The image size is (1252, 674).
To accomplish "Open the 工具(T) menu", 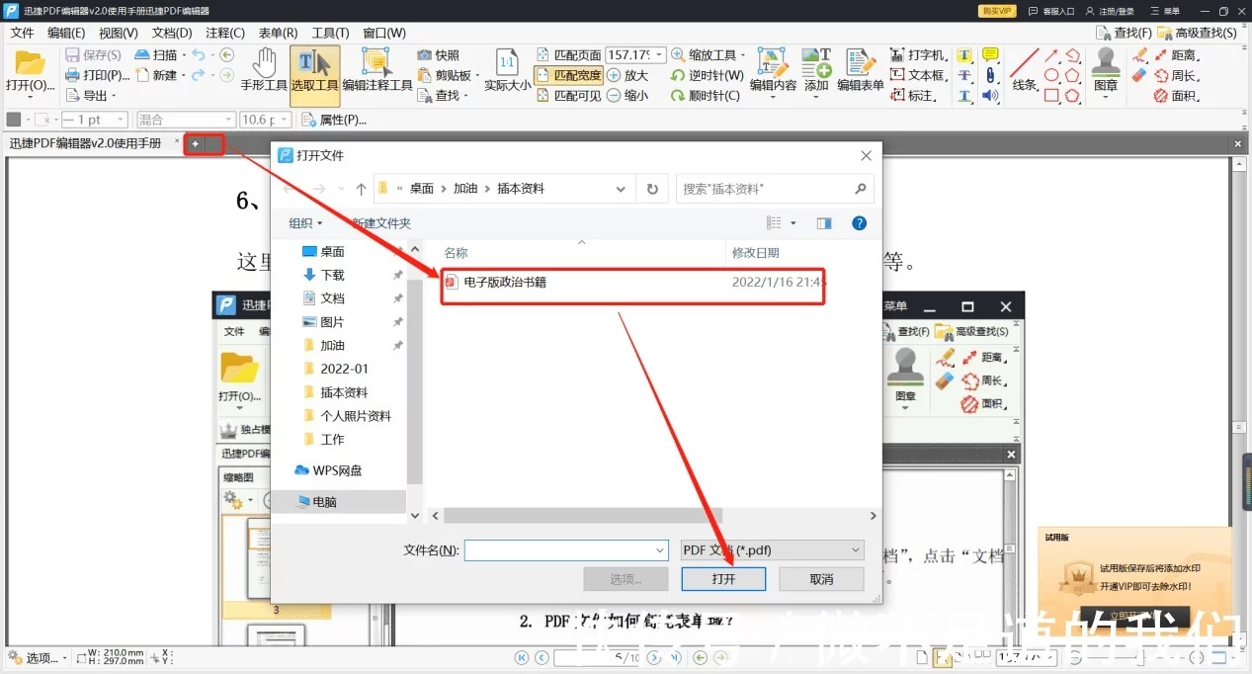I will coord(331,33).
